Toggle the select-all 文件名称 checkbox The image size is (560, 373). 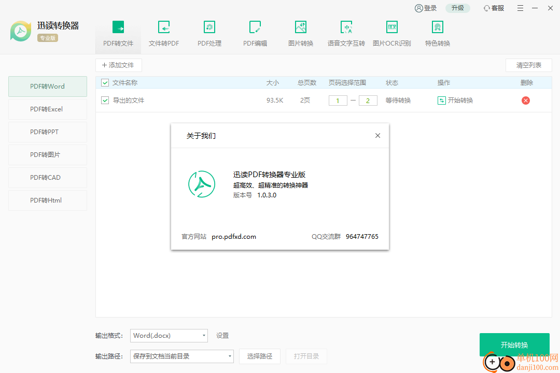pyautogui.click(x=105, y=83)
